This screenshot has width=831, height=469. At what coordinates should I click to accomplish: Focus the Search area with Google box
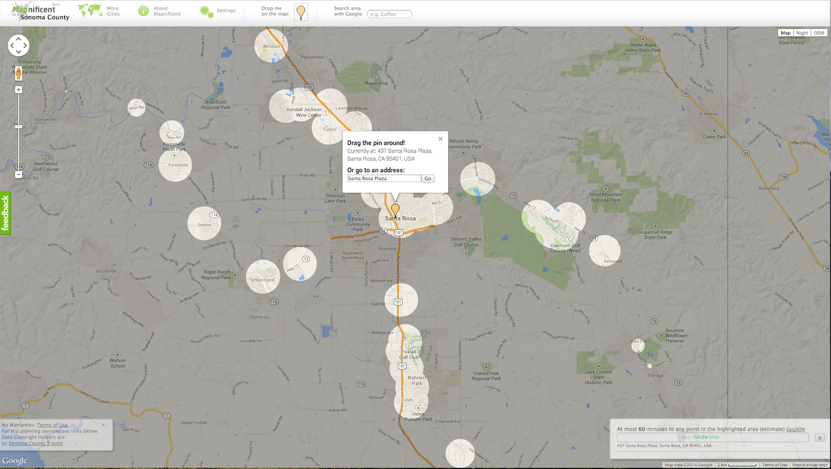pos(389,14)
